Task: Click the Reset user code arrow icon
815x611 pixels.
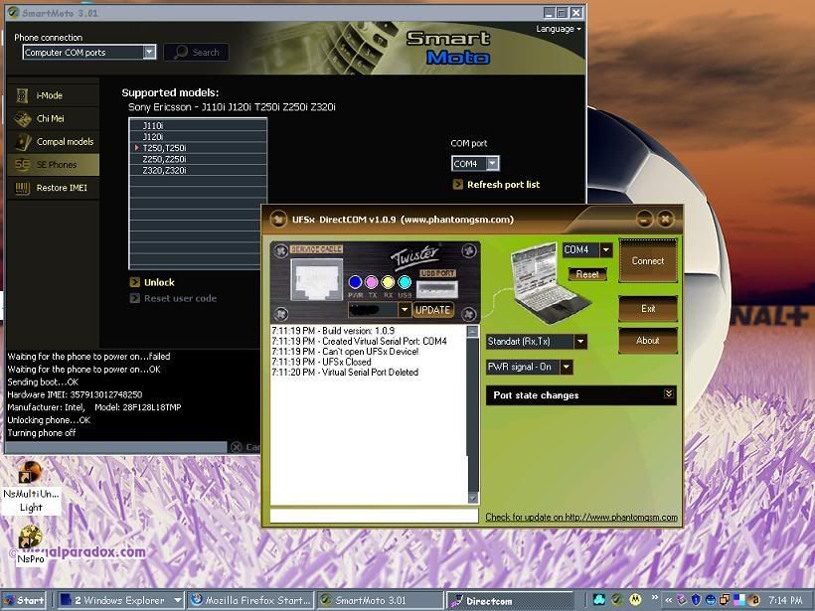Action: pos(134,298)
